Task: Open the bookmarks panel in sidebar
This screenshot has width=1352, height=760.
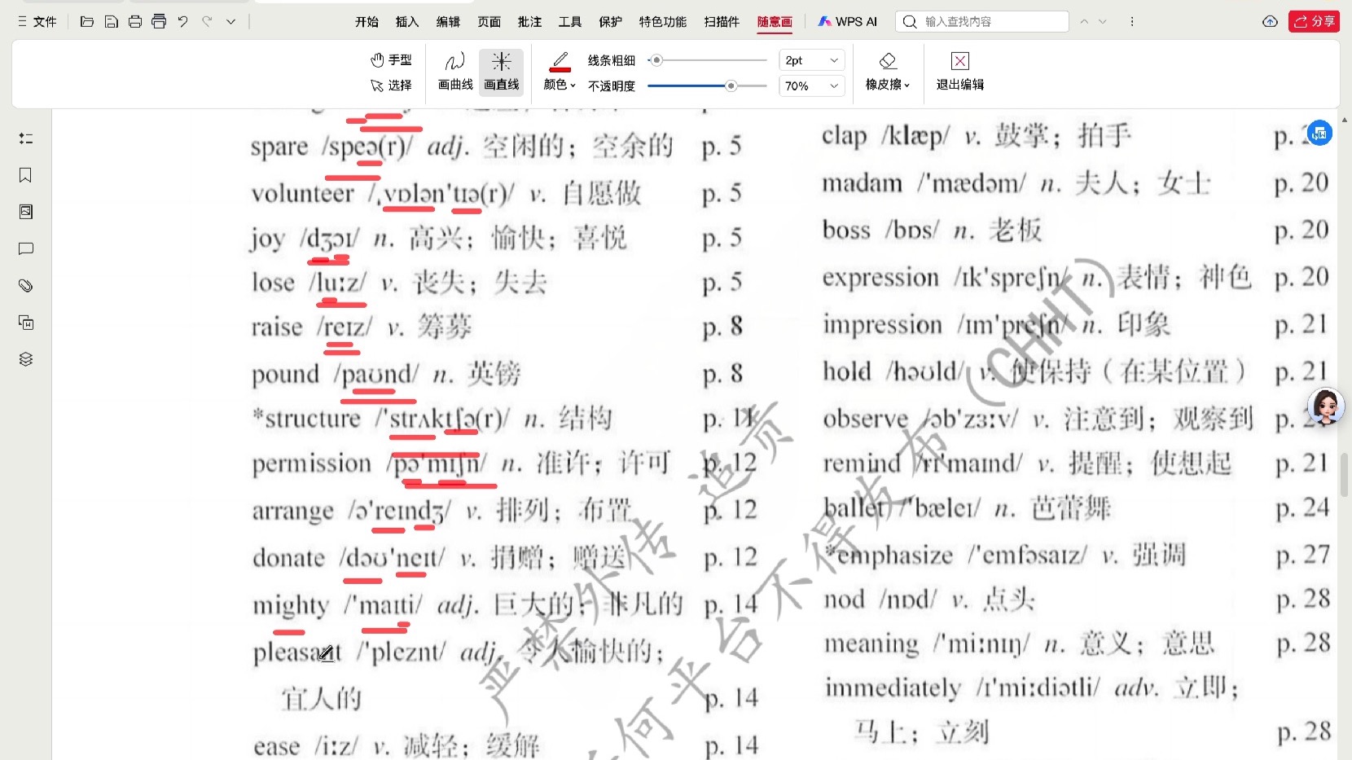Action: (x=26, y=175)
